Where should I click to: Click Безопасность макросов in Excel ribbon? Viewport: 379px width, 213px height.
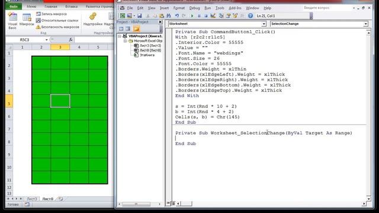(57, 27)
